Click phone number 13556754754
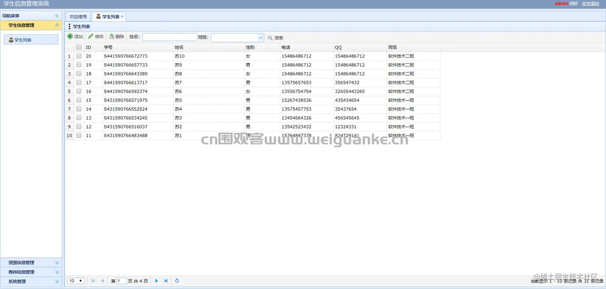The image size is (606, 289). point(297,91)
